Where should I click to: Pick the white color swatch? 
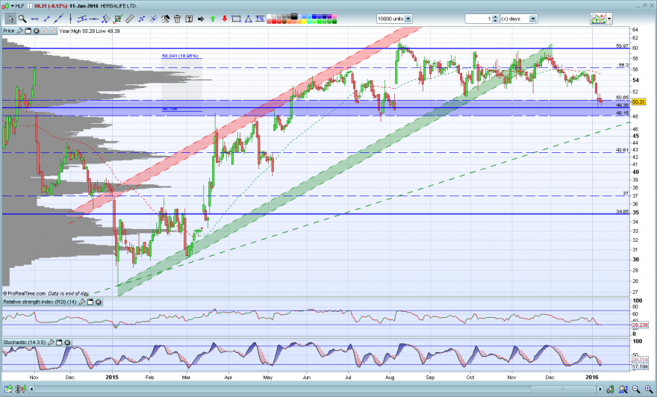tap(269, 16)
